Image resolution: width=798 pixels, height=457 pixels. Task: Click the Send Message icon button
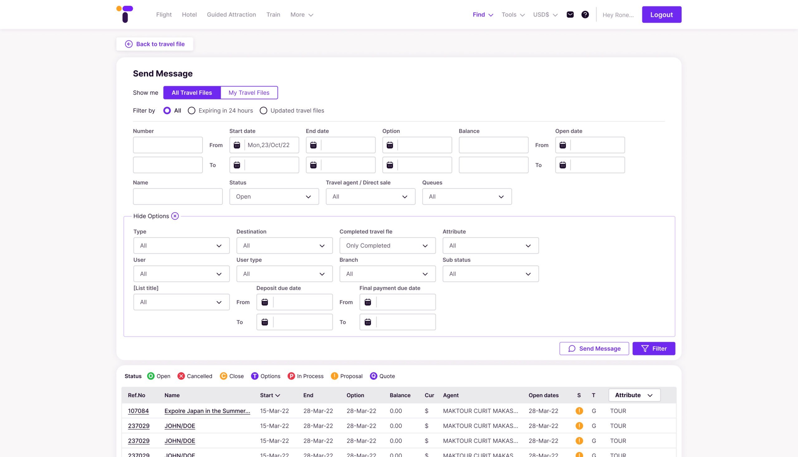coord(572,349)
